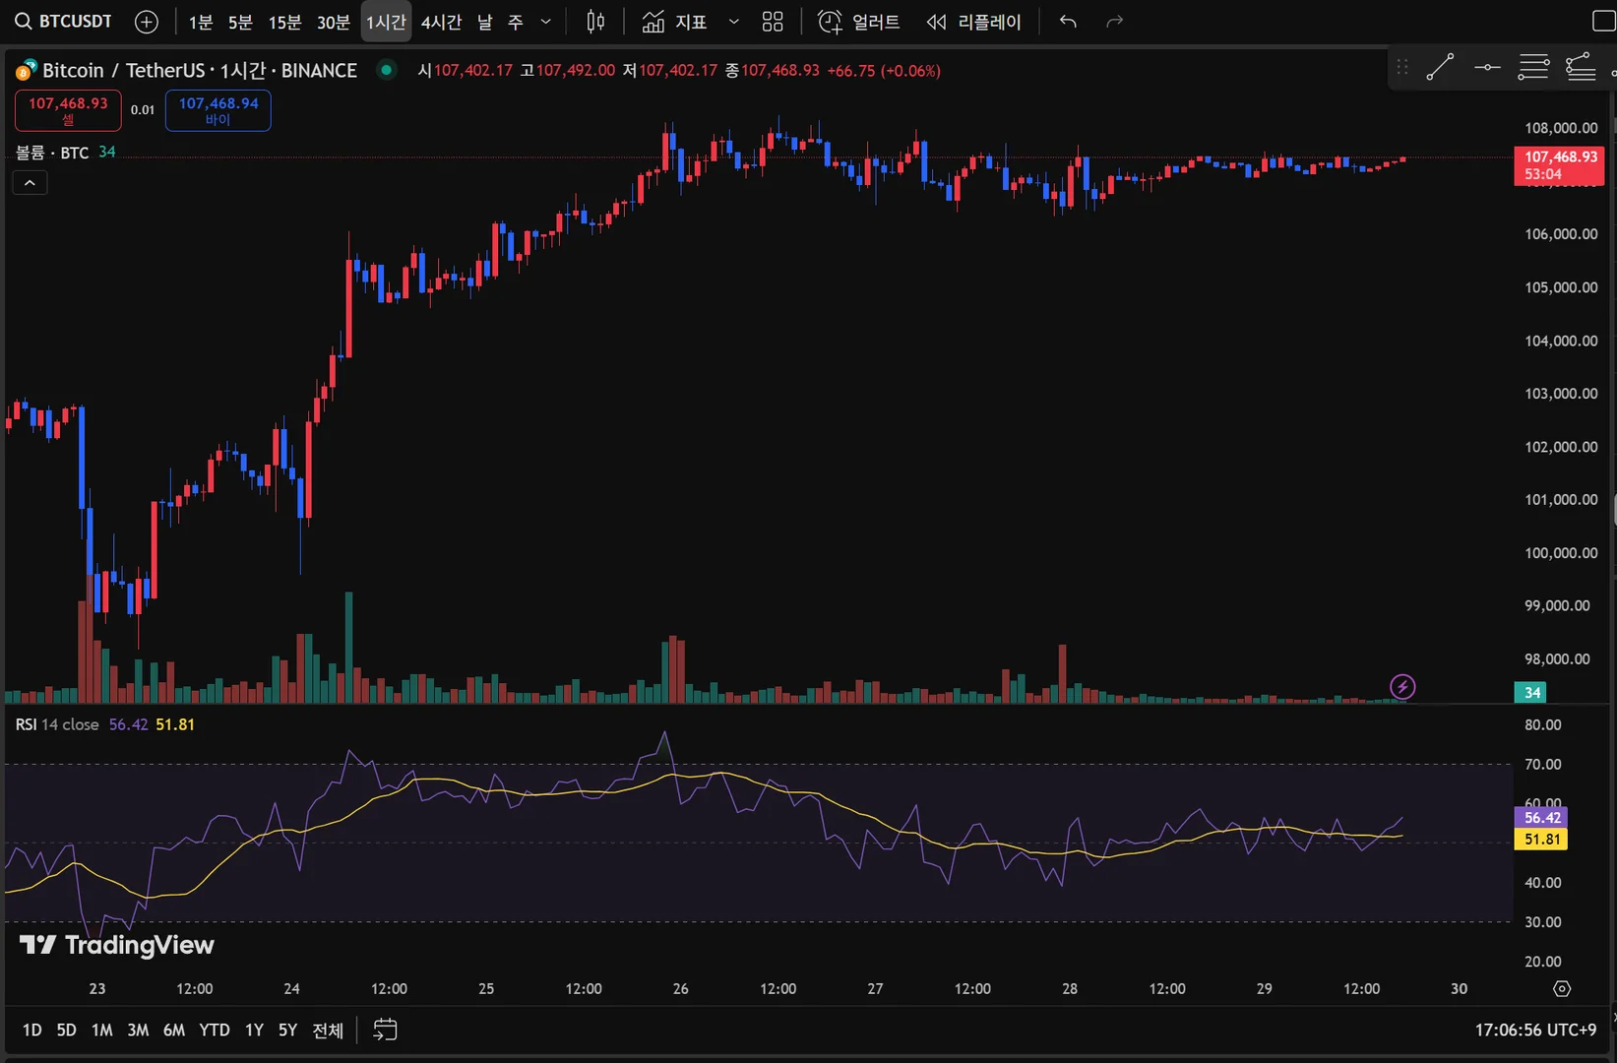Click the lightning bolt icon on chart

1402,686
